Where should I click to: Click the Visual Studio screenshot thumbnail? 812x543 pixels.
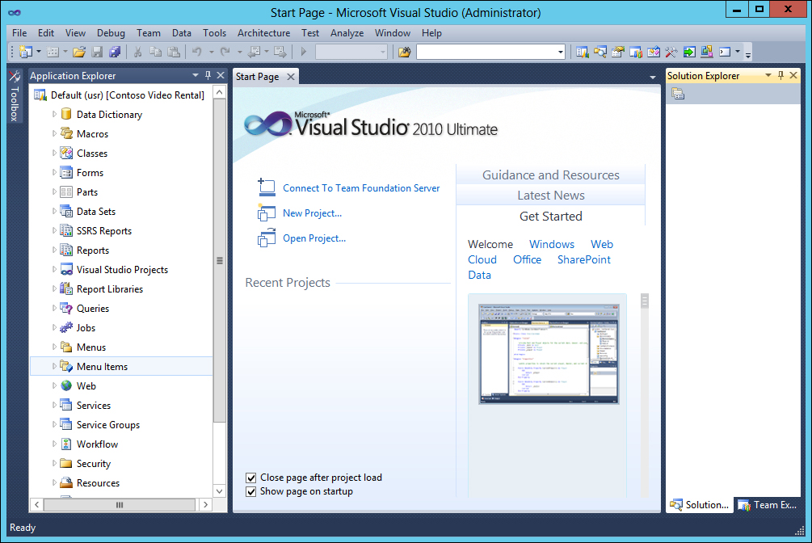pyautogui.click(x=548, y=354)
